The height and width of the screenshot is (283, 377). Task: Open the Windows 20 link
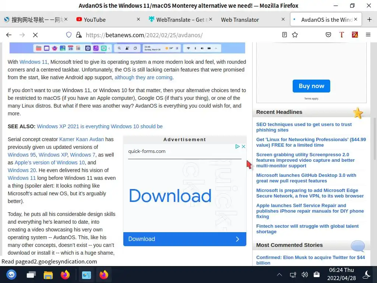tap(22, 170)
